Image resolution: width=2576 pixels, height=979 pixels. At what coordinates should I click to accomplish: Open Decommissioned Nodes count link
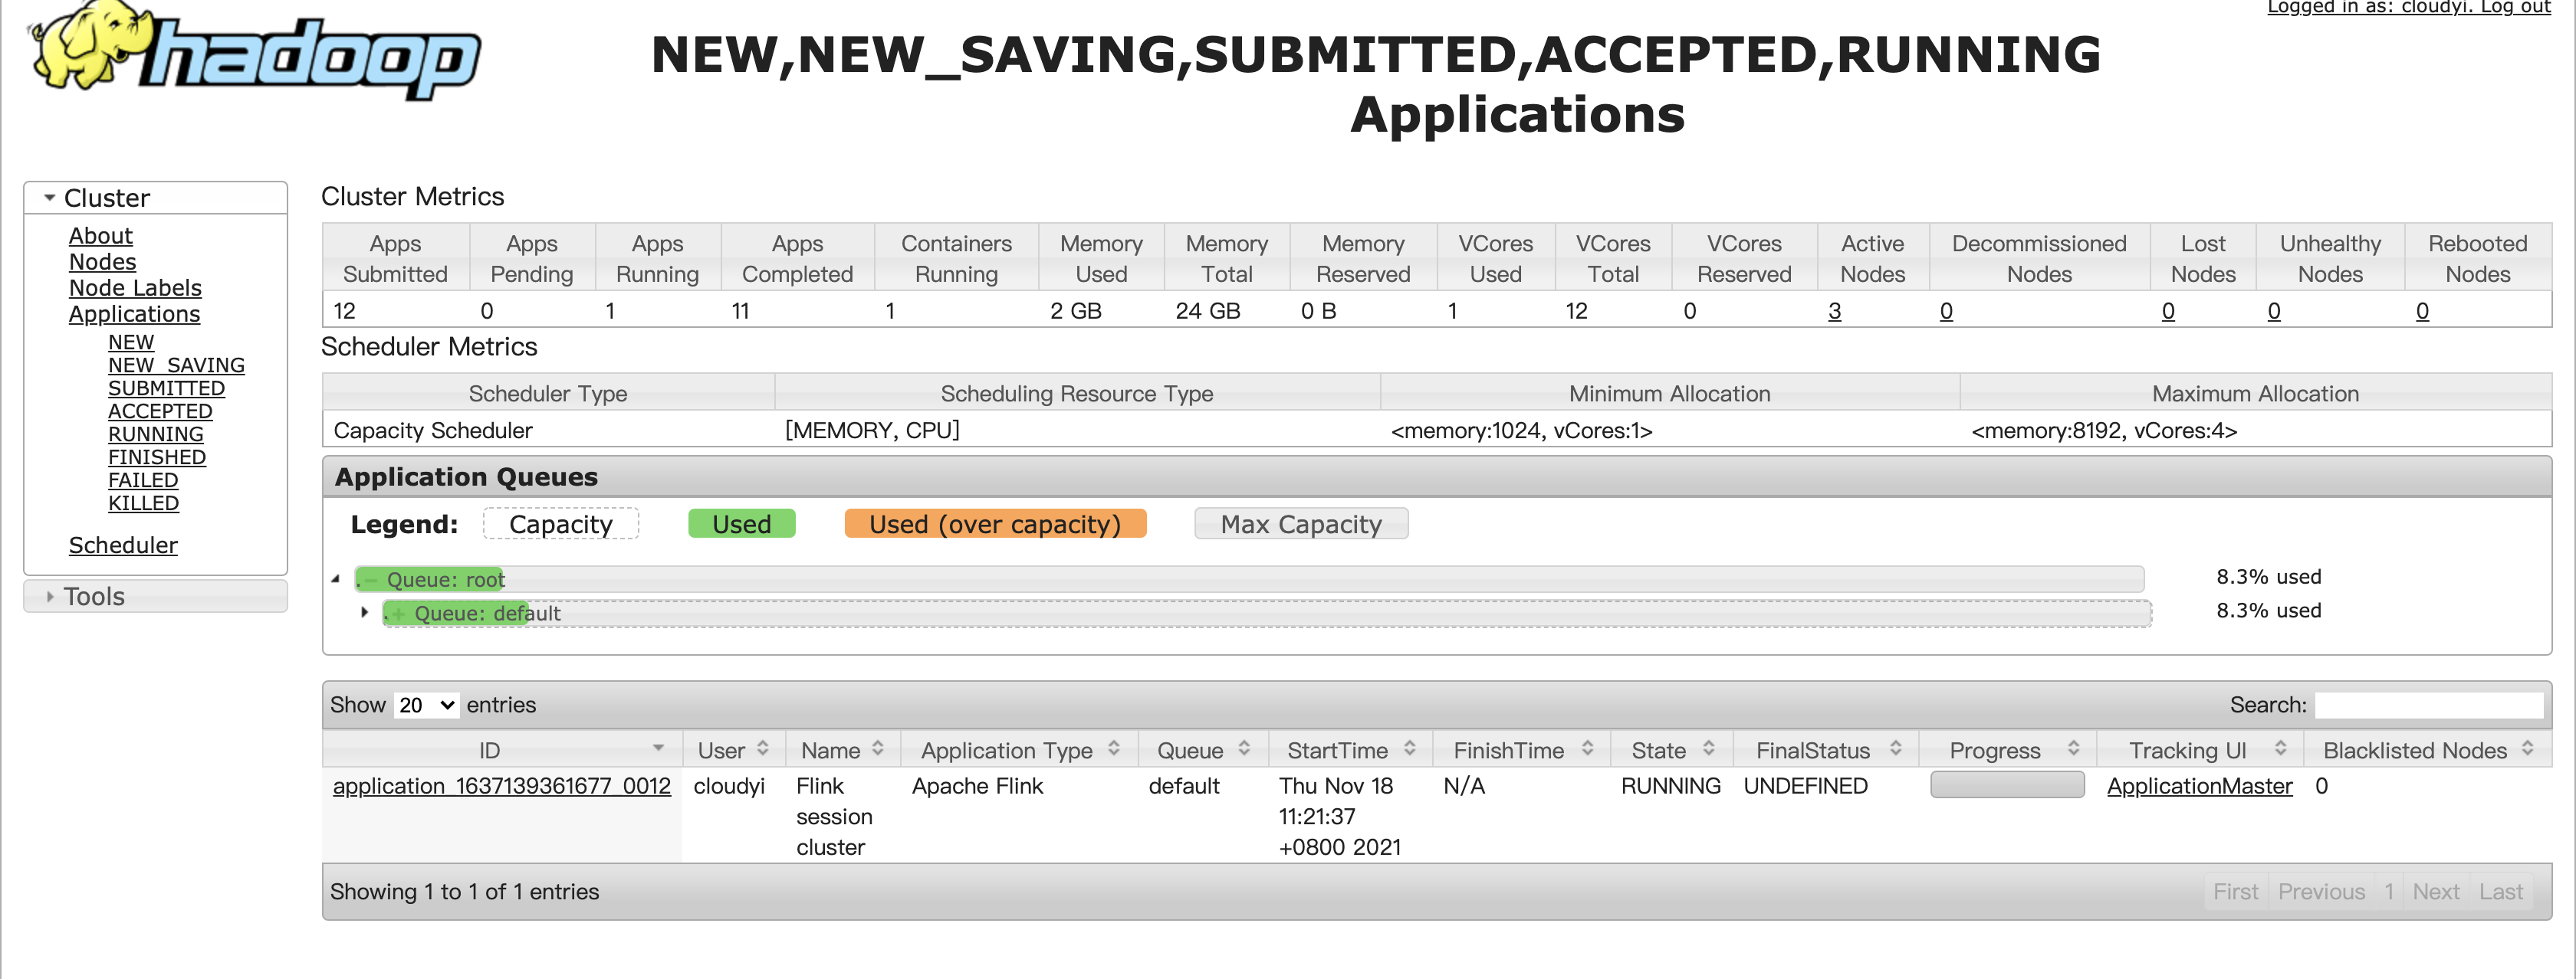1946,311
